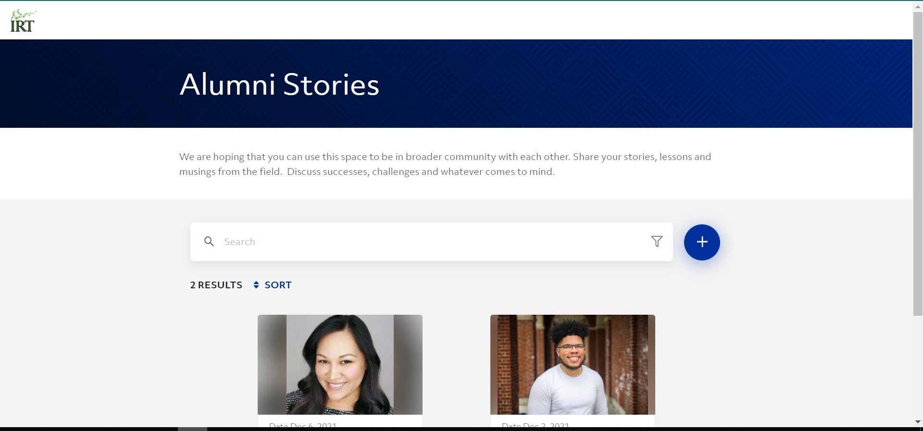
Task: Click the IRT logo
Action: point(23,21)
